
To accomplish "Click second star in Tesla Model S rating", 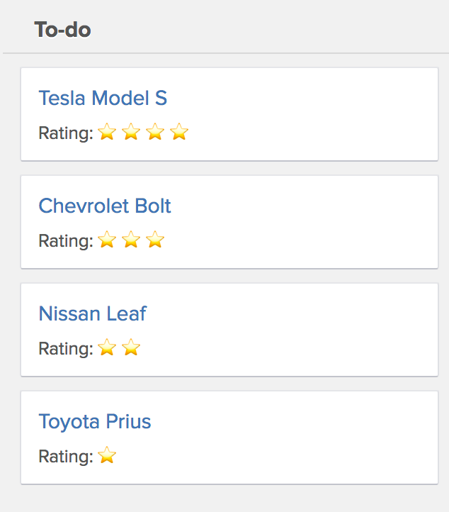I will click(x=131, y=132).
